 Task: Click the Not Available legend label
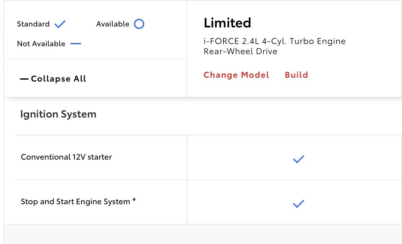41,44
